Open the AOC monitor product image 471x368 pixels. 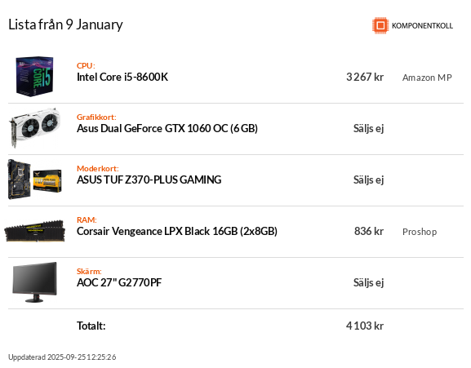34,282
